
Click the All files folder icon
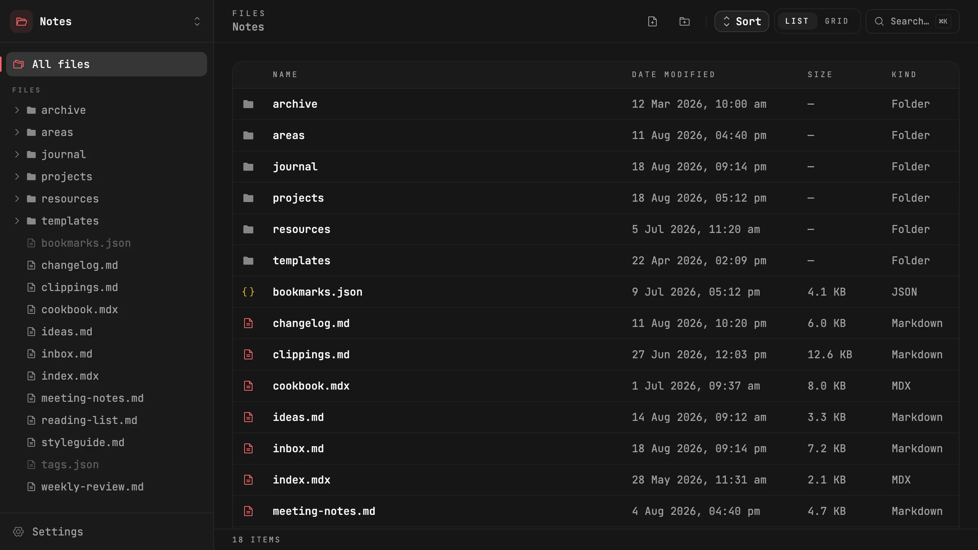[18, 64]
